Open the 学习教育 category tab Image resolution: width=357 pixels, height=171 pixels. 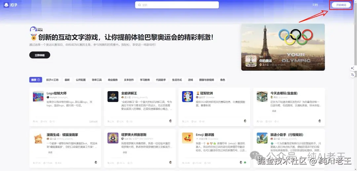(145, 80)
